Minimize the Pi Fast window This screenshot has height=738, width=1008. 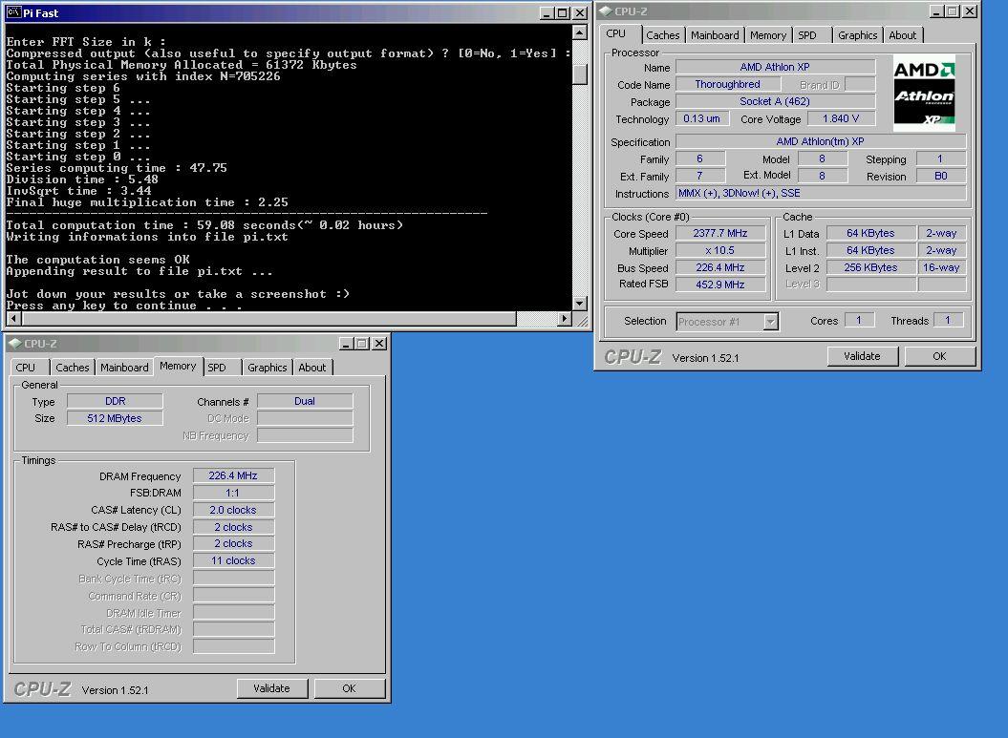click(x=547, y=12)
